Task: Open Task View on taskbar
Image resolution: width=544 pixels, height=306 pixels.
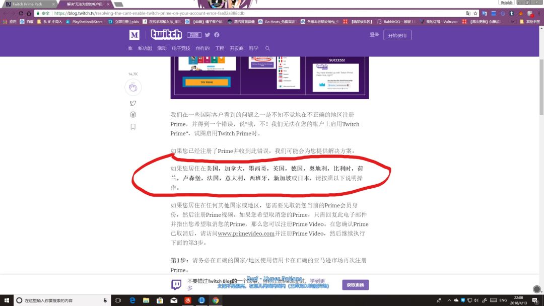Action: point(118,300)
